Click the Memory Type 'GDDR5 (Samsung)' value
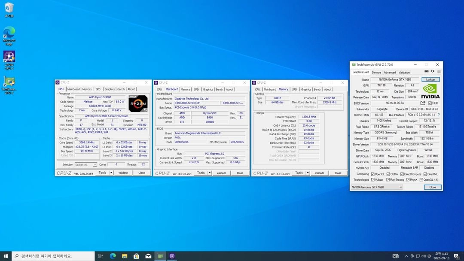 [385, 132]
